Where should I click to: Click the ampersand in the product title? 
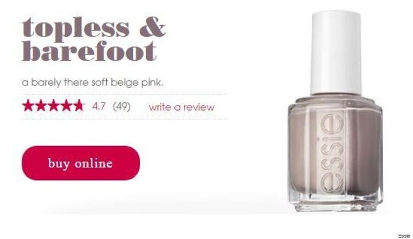point(153,27)
